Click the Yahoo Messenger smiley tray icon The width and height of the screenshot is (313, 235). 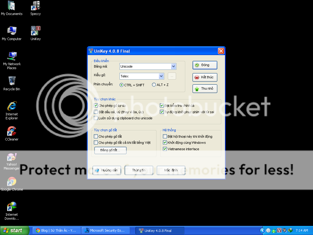point(268,230)
